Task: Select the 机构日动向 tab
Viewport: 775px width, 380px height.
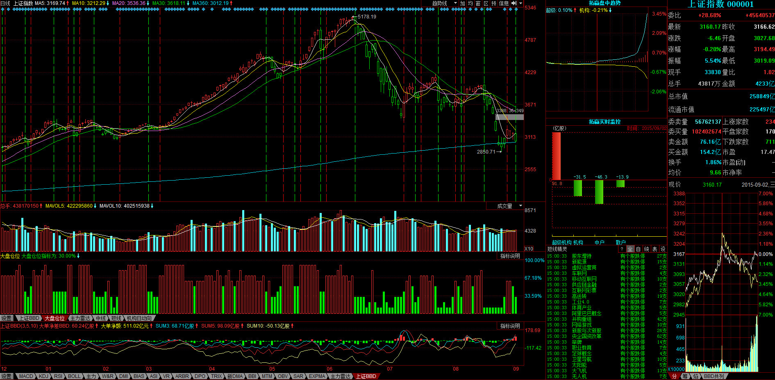Action: [x=139, y=318]
